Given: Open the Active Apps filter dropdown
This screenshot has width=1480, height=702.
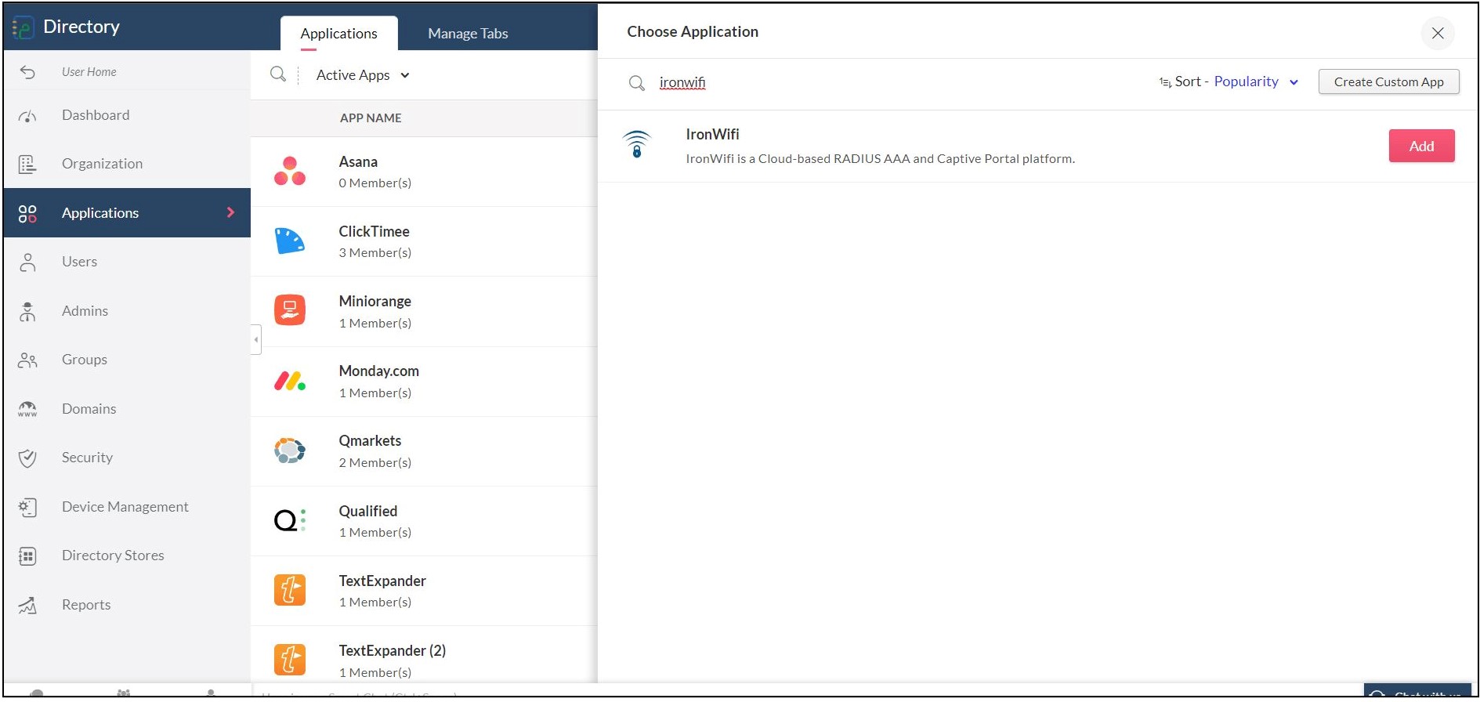Looking at the screenshot, I should (x=363, y=75).
